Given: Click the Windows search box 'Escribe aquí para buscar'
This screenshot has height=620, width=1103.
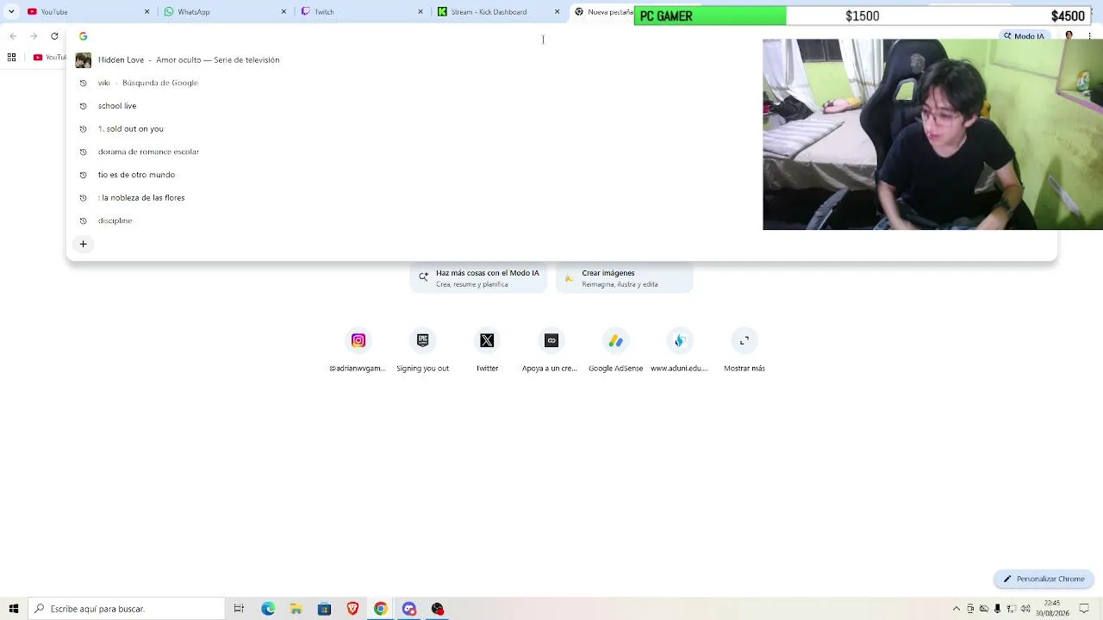Looking at the screenshot, I should click(127, 609).
